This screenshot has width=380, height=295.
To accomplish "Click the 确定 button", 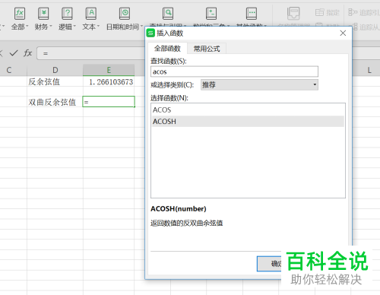I will coord(269,264).
